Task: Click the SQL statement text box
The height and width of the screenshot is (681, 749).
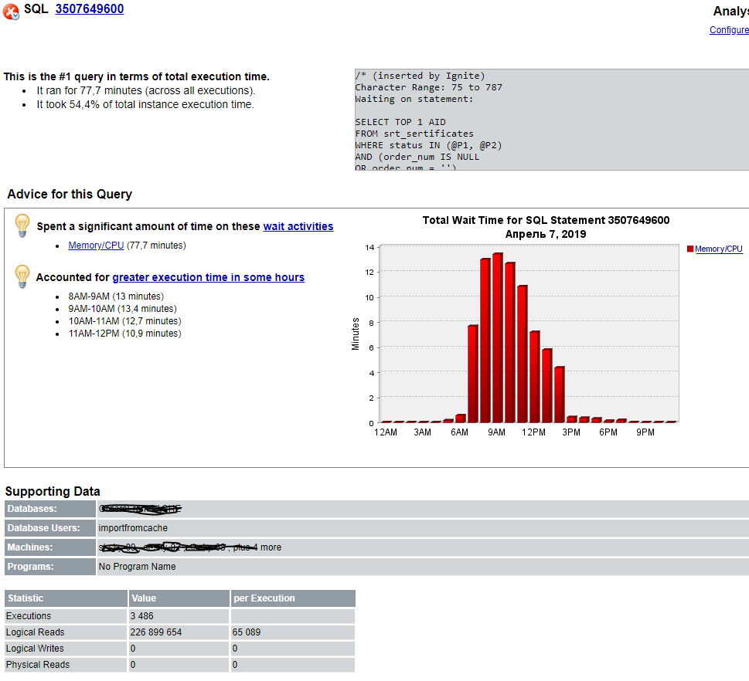Action: pos(552,120)
